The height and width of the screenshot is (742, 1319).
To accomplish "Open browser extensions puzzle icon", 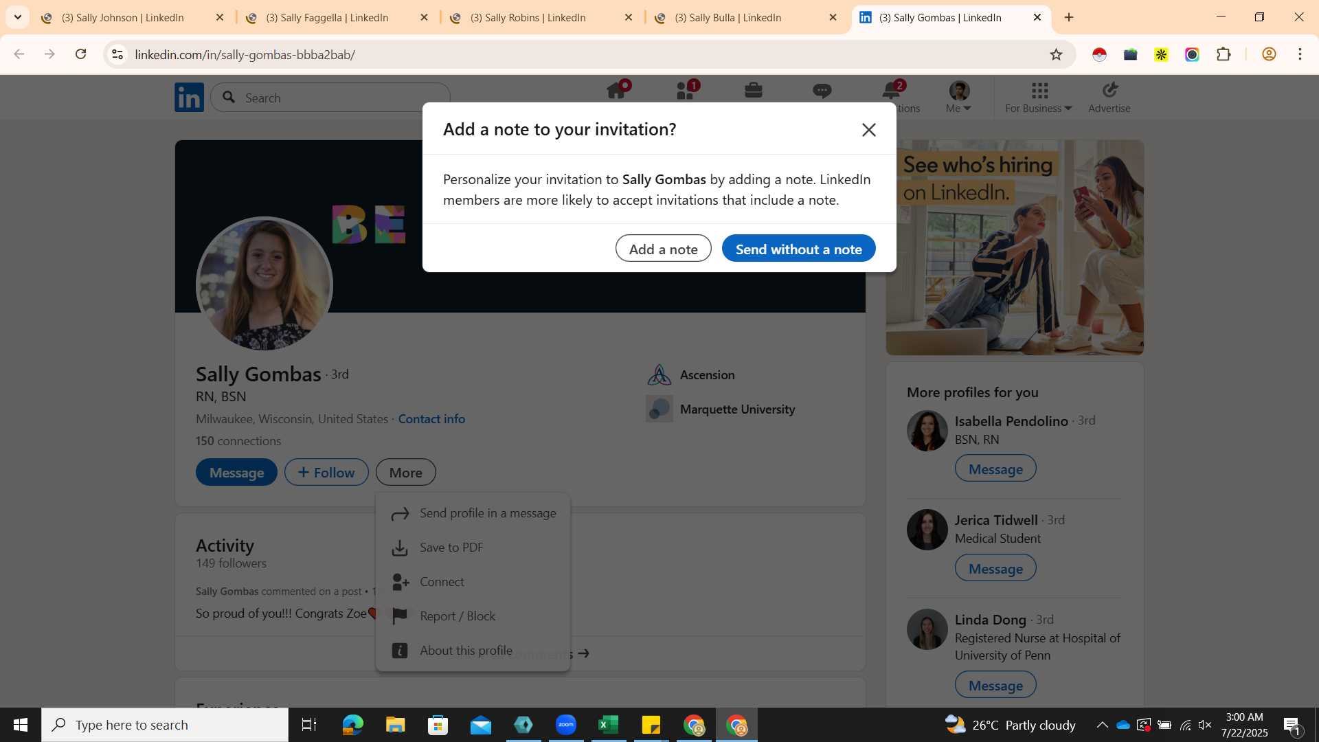I will [x=1224, y=54].
